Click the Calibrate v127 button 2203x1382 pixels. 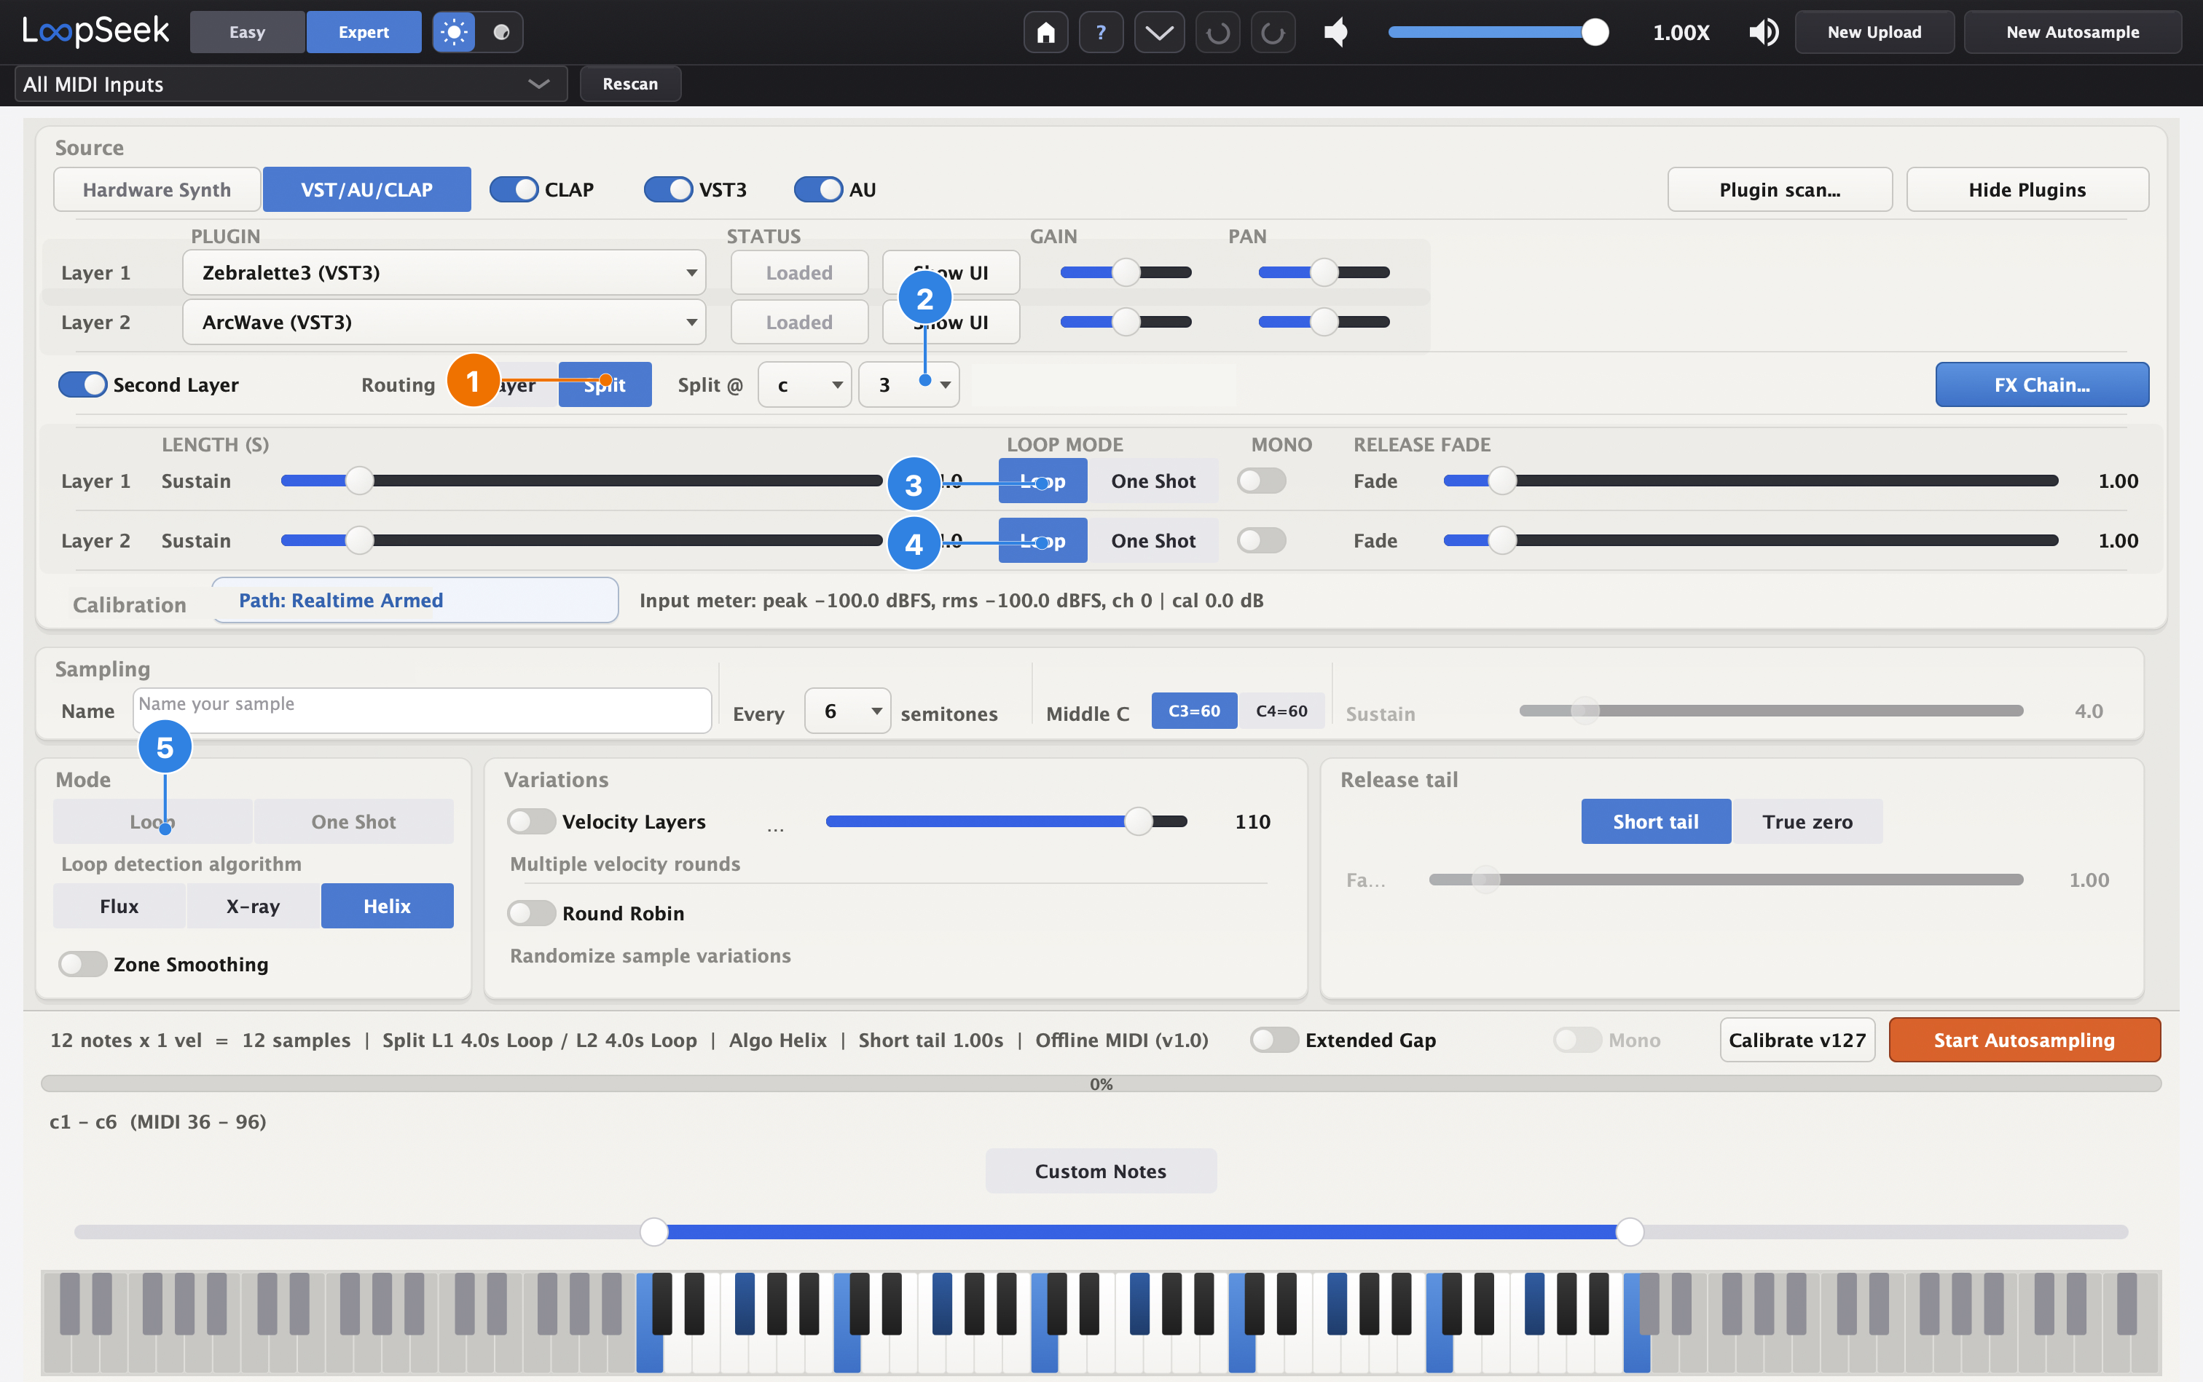tap(1797, 1041)
